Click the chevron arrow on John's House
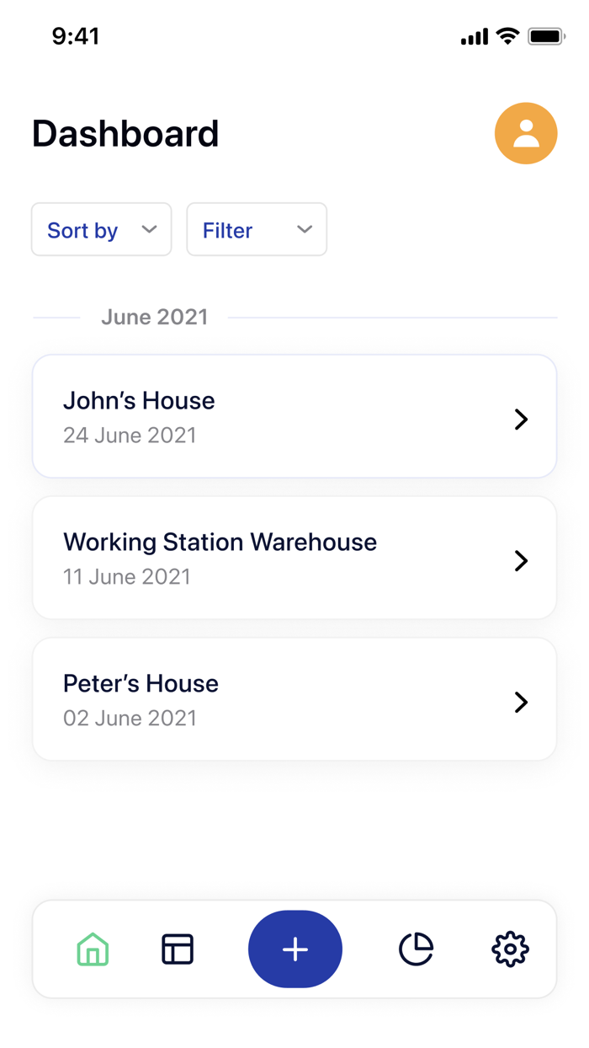Image resolution: width=589 pixels, height=1048 pixels. pyautogui.click(x=521, y=419)
